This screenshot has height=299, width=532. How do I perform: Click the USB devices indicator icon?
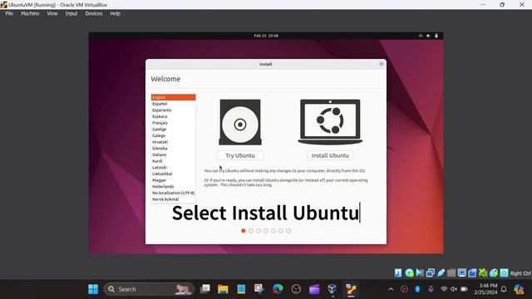click(441, 272)
